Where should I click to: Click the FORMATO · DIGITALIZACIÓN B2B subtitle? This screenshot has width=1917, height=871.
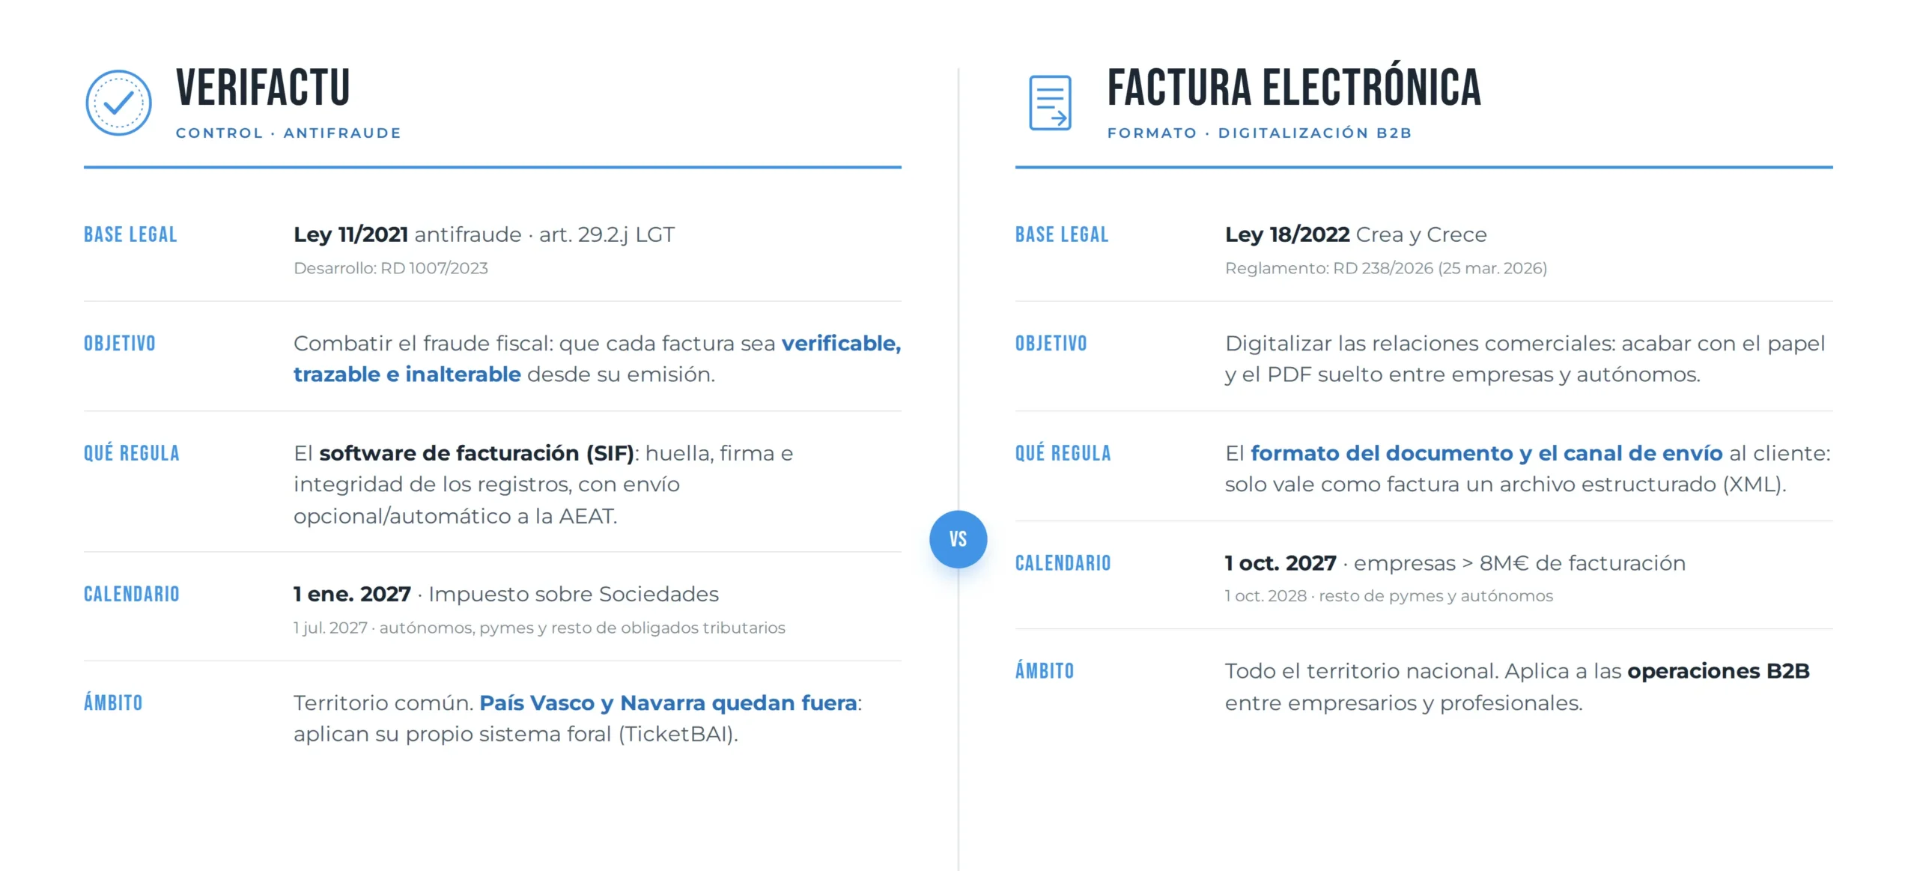[1260, 133]
